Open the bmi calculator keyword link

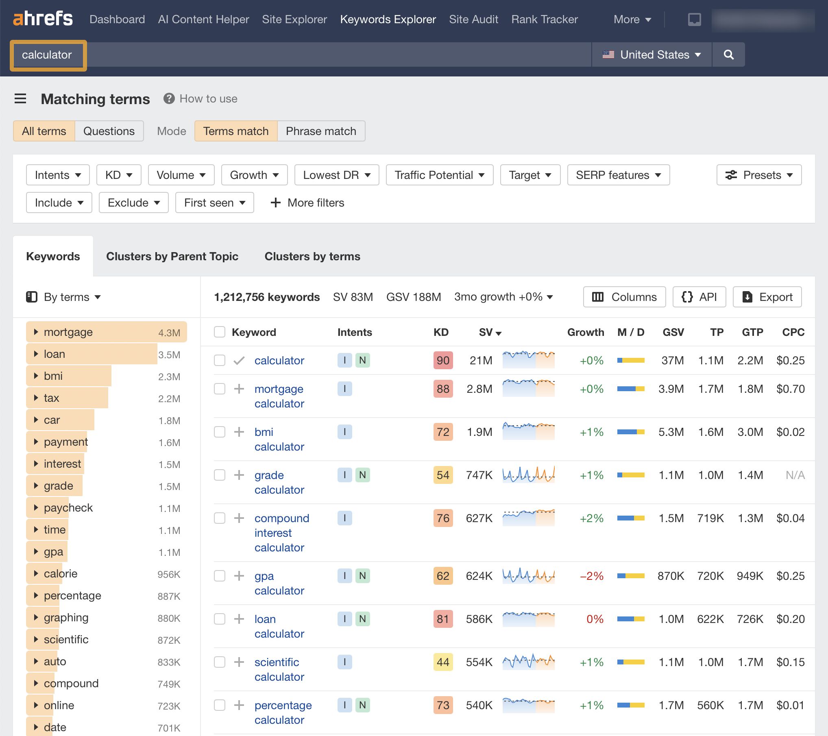click(279, 439)
